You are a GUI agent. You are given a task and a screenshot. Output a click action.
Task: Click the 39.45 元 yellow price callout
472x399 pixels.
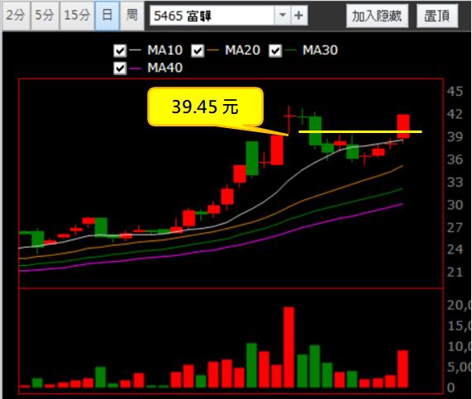205,107
